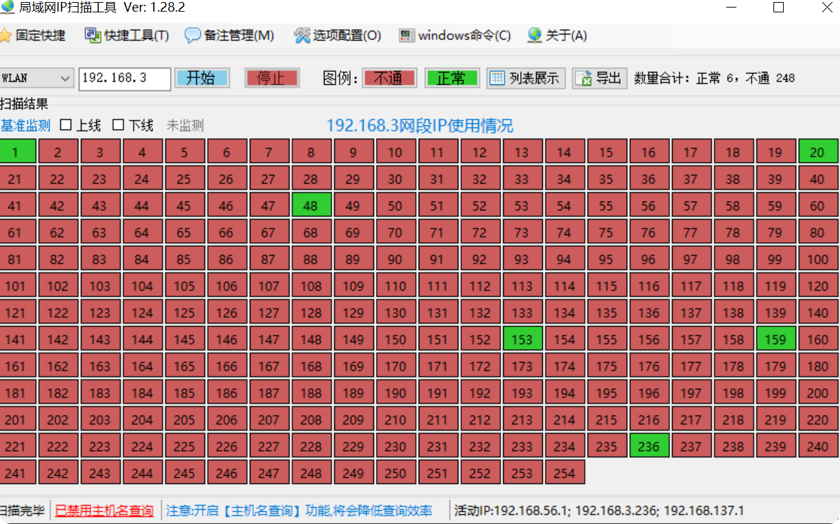Click the 已禁用主机名查询 link
This screenshot has height=524, width=840.
pyautogui.click(x=104, y=510)
